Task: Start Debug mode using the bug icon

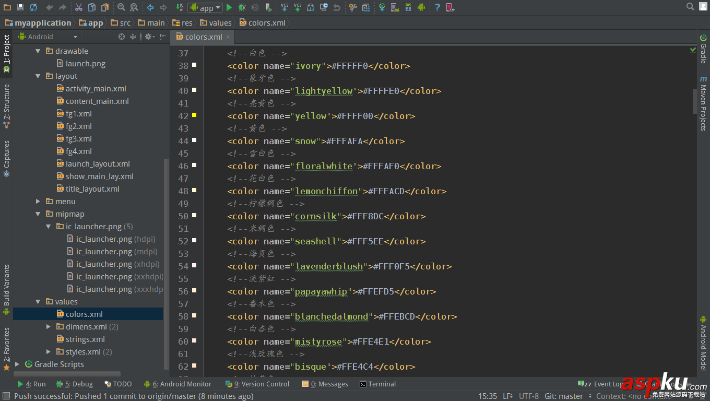Action: click(x=241, y=7)
